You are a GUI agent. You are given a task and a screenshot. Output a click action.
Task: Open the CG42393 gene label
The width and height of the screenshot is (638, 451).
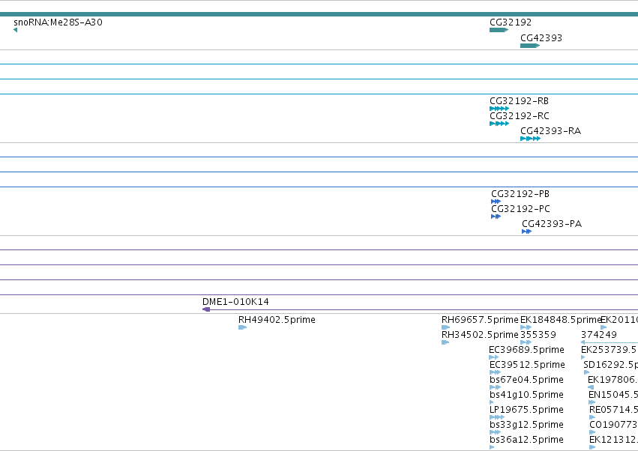point(541,37)
